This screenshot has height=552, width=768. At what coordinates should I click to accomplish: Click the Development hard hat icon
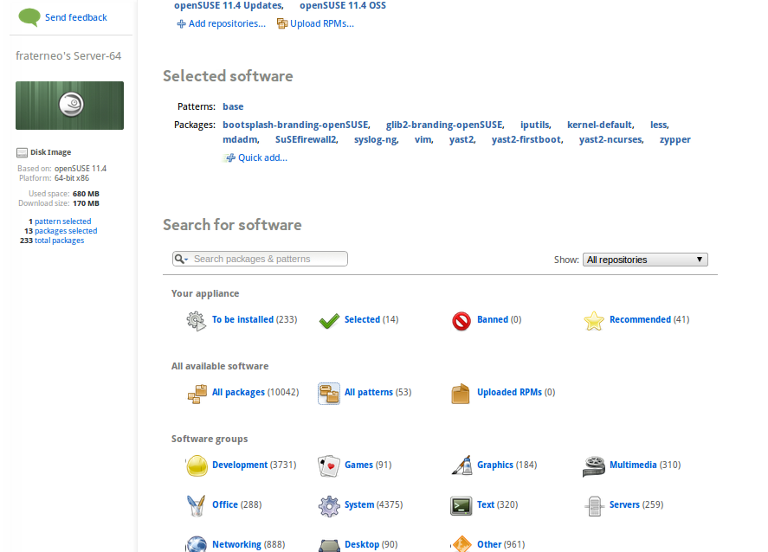197,465
